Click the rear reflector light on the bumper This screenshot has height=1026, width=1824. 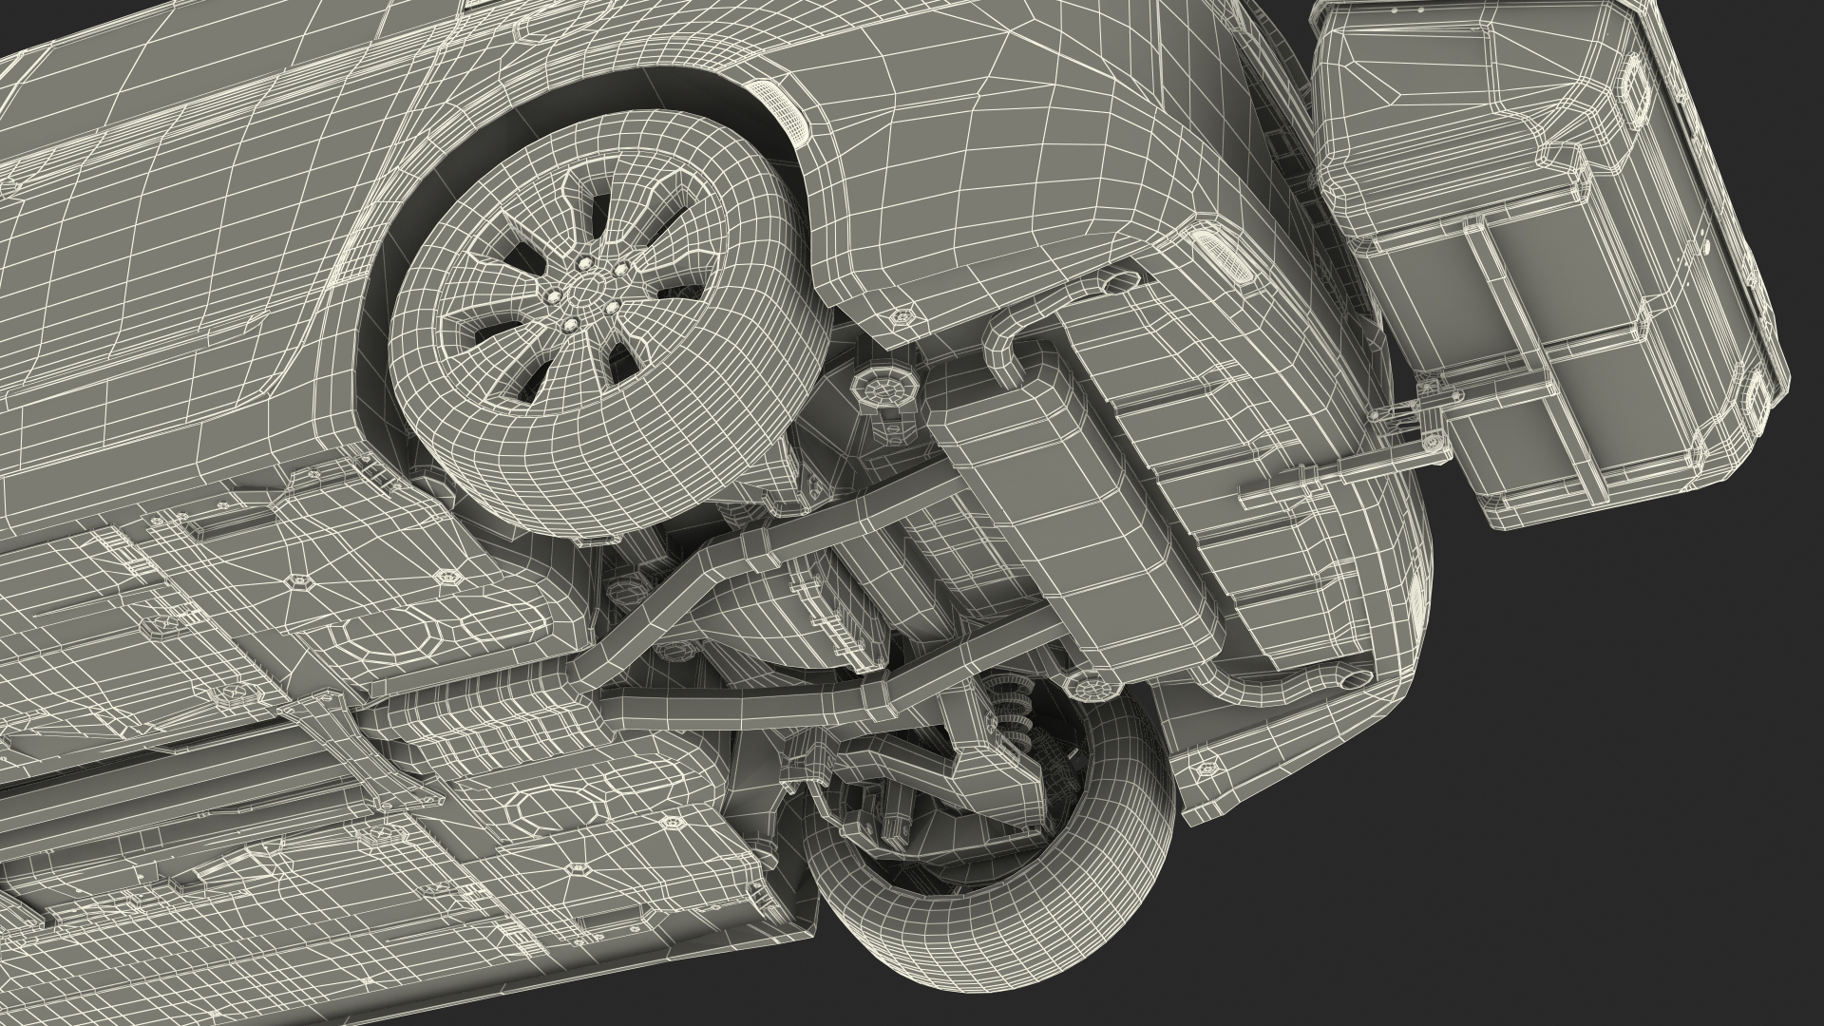pyautogui.click(x=1223, y=256)
